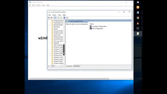Image resolution: width=167 pixels, height=94 pixels.
Task: Click the tree horizontal scroll left arrow
Action: click(x=49, y=66)
